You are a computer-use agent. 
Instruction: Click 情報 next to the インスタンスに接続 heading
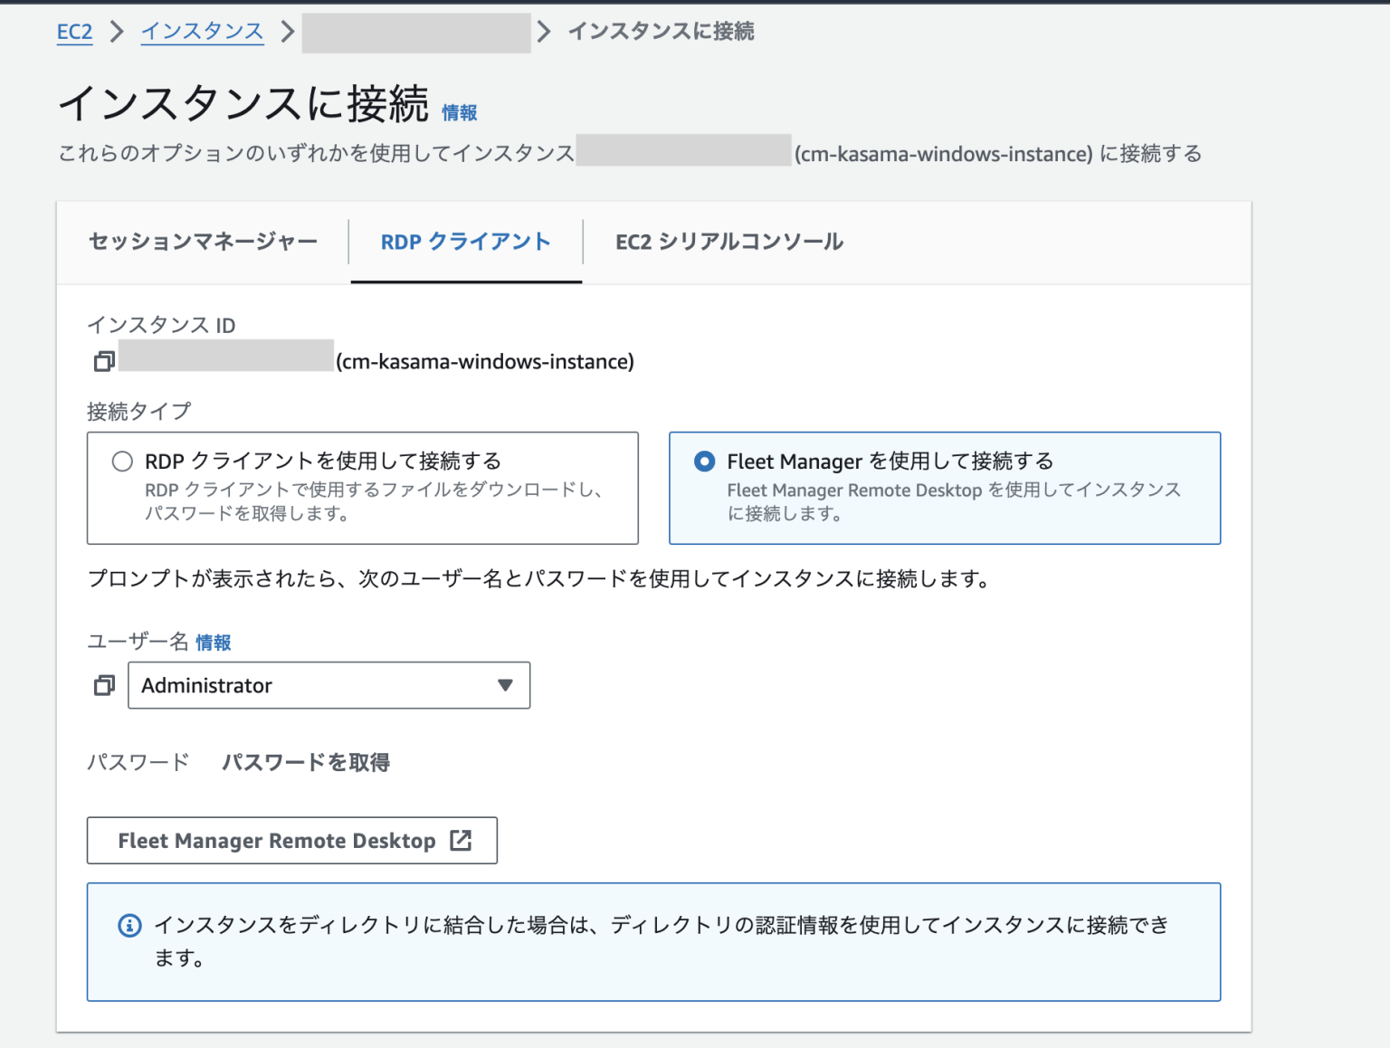pyautogui.click(x=458, y=112)
